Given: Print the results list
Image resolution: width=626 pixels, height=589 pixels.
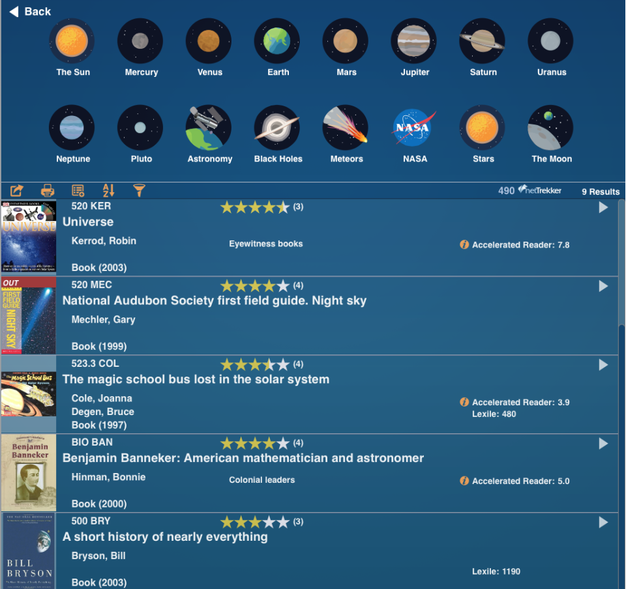Looking at the screenshot, I should 48,191.
